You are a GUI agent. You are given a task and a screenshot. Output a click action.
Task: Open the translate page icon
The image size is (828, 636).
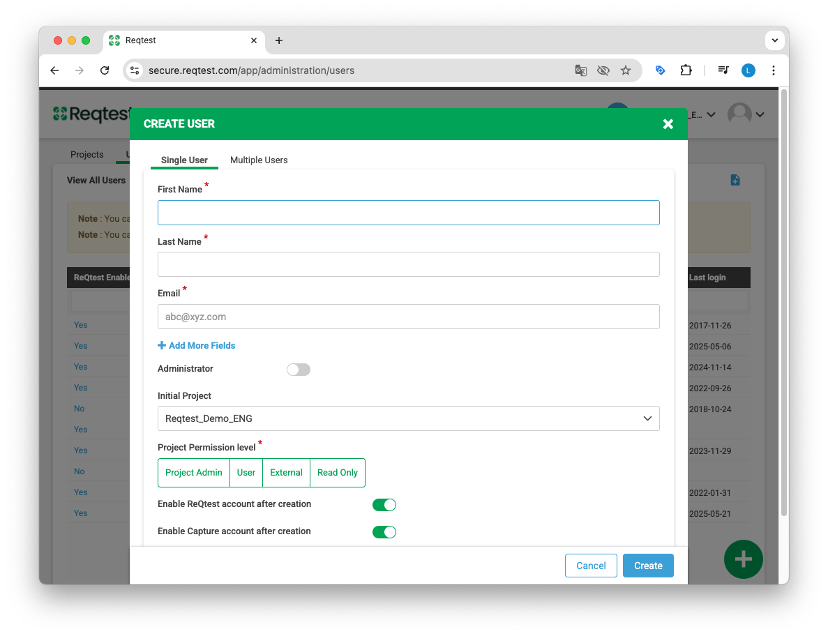click(580, 70)
